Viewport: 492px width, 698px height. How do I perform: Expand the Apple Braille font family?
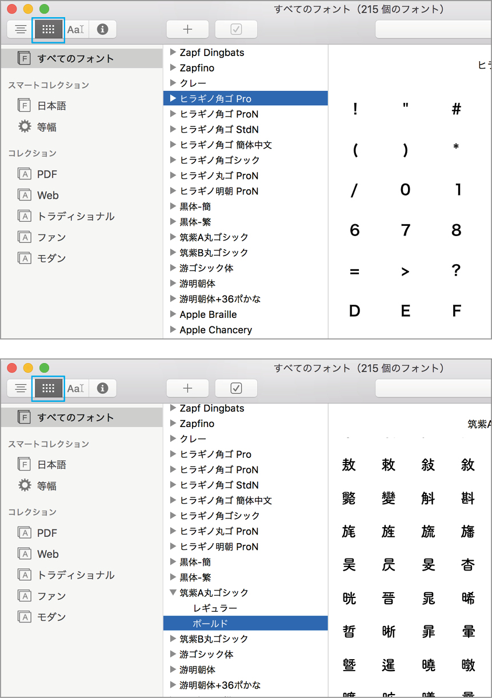click(173, 314)
